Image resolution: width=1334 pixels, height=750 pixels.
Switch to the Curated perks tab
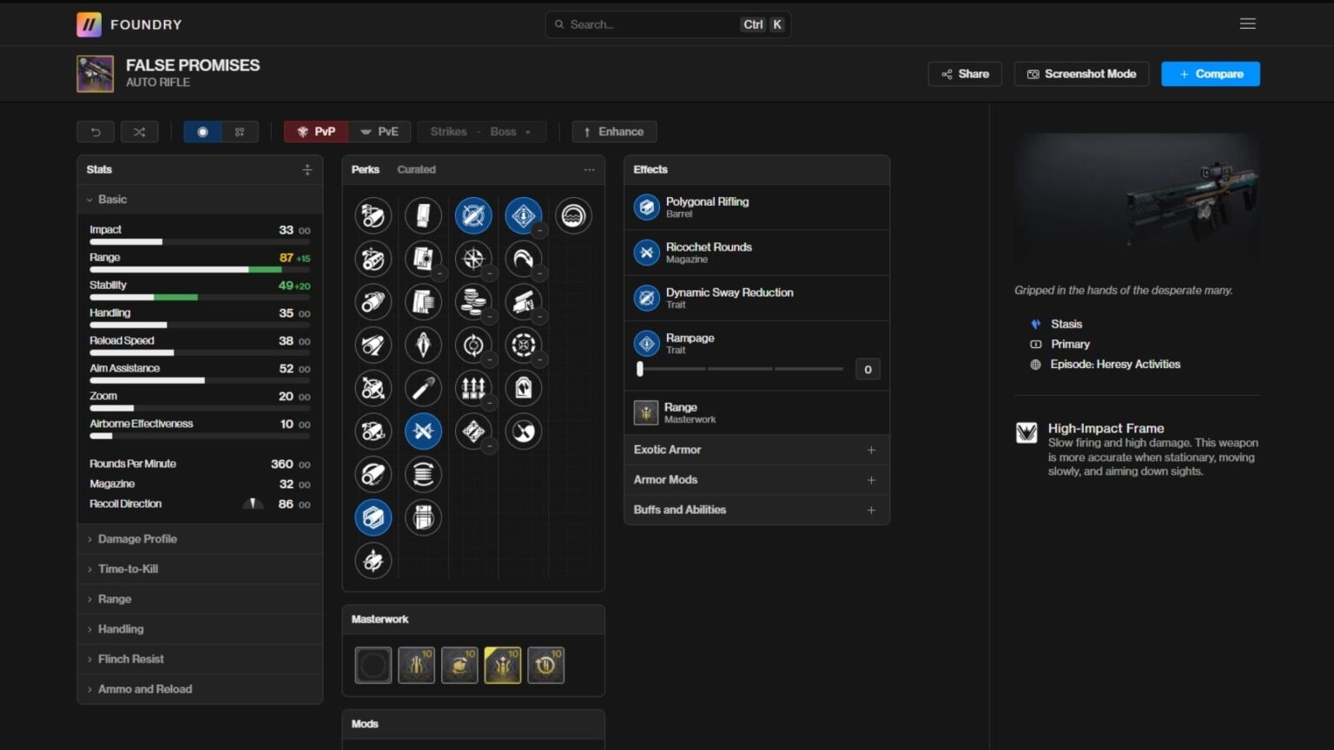pos(416,170)
